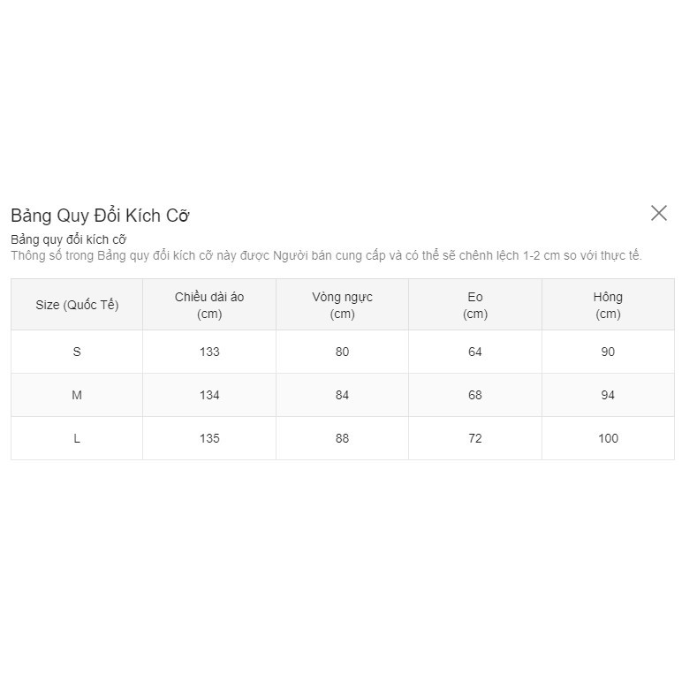682x682 pixels.
Task: Click the bust value 88 cell
Action: pos(342,438)
